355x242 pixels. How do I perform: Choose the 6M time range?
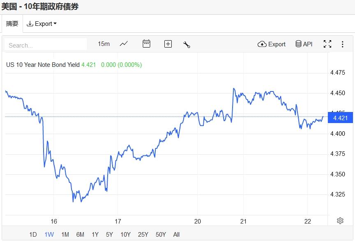80,235
